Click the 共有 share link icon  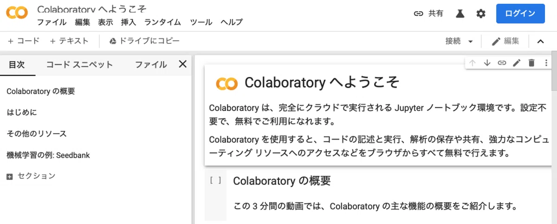point(419,13)
